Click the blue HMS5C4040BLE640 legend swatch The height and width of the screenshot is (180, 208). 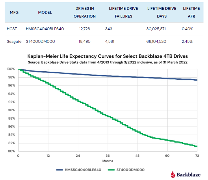coord(60,170)
